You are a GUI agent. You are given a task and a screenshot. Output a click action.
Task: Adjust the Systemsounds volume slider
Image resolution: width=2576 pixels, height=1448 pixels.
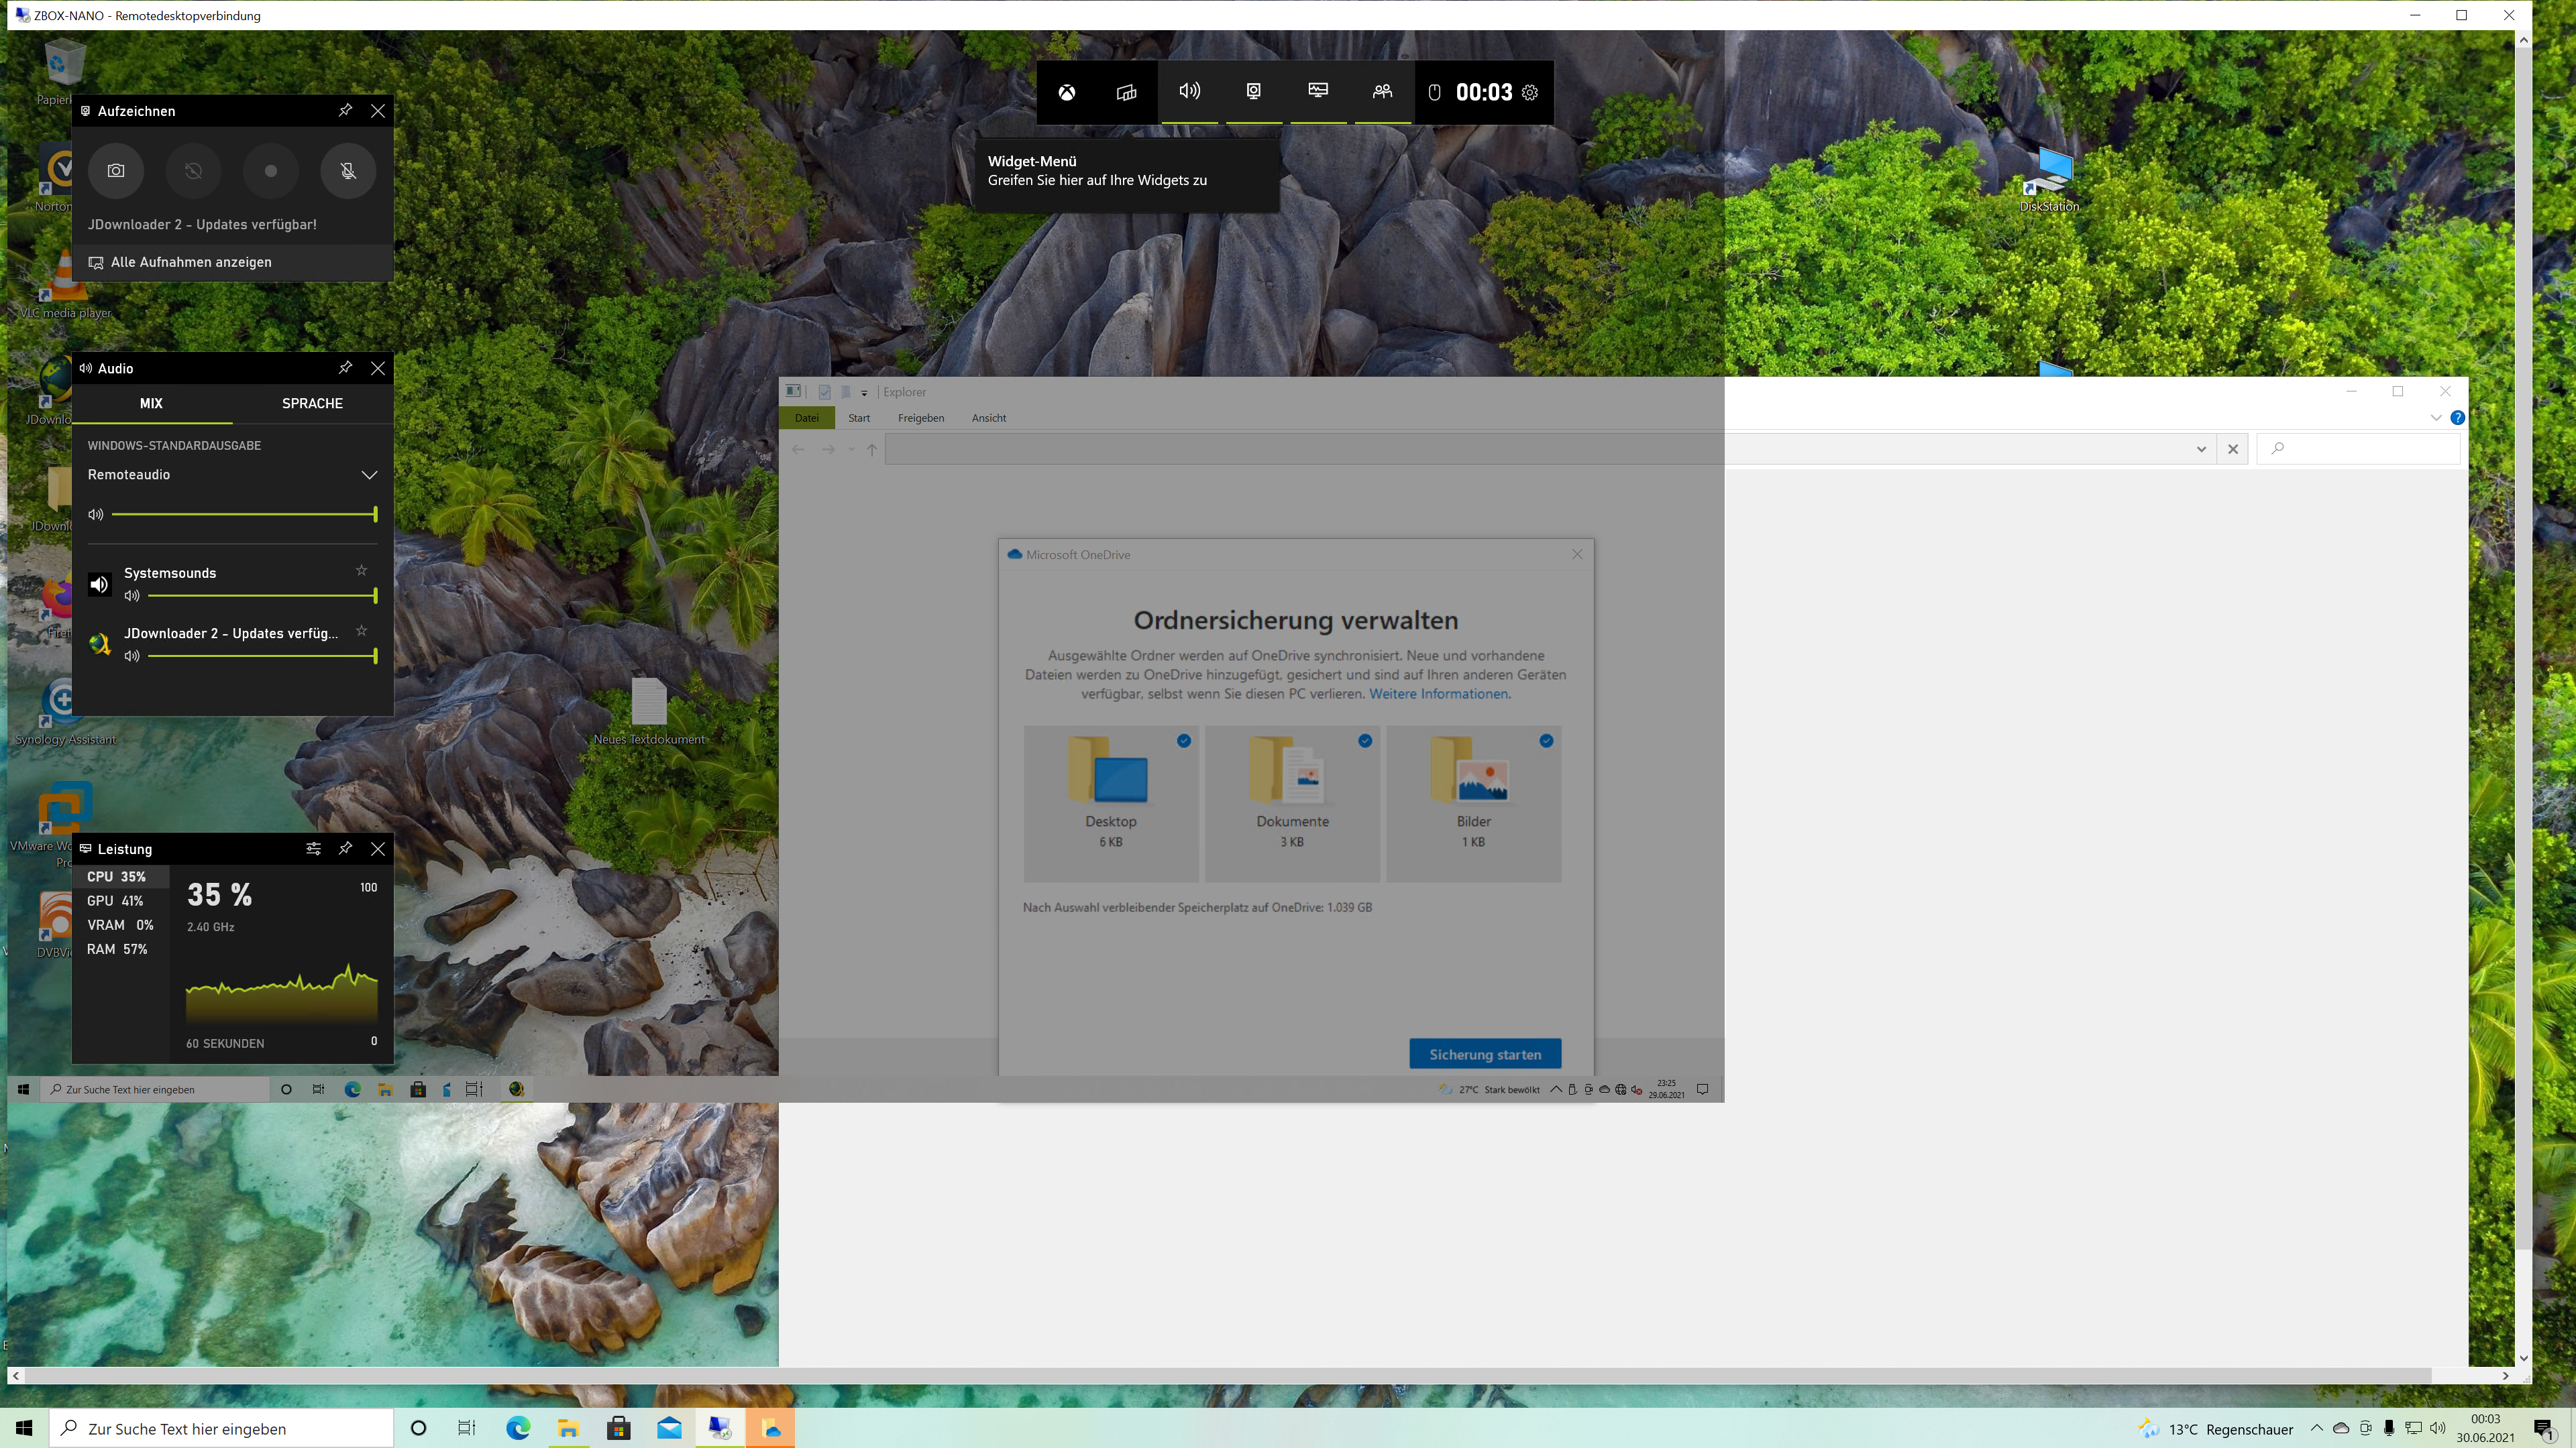pos(262,595)
